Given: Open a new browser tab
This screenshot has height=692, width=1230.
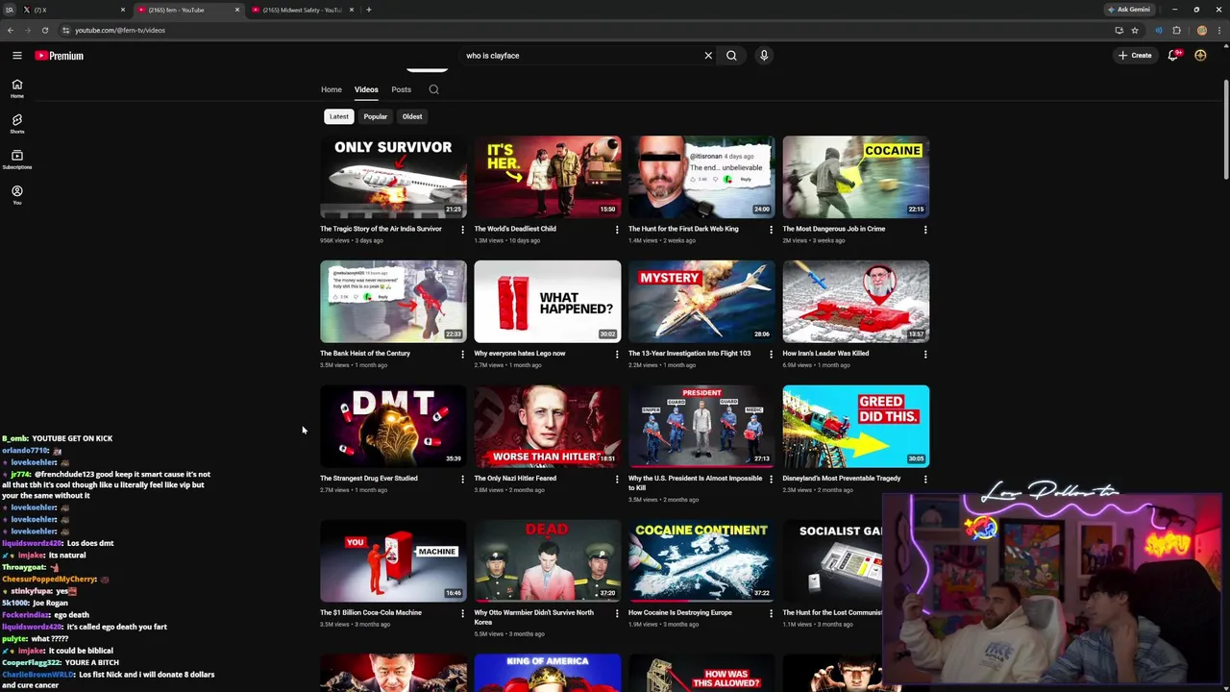Looking at the screenshot, I should pos(369,10).
